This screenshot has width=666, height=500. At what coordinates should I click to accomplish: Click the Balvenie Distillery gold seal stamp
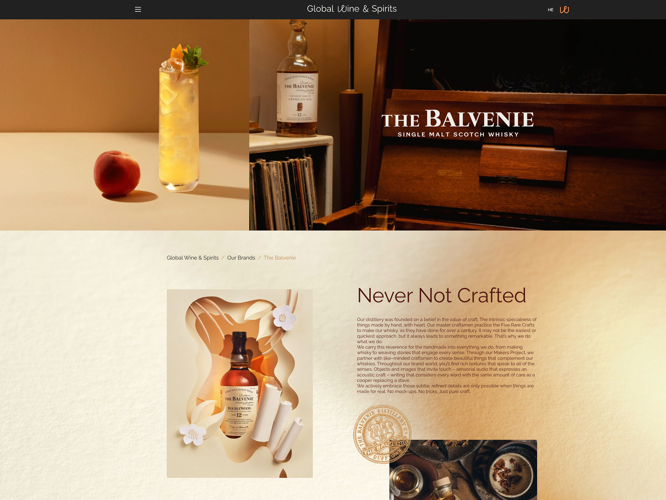(x=381, y=433)
